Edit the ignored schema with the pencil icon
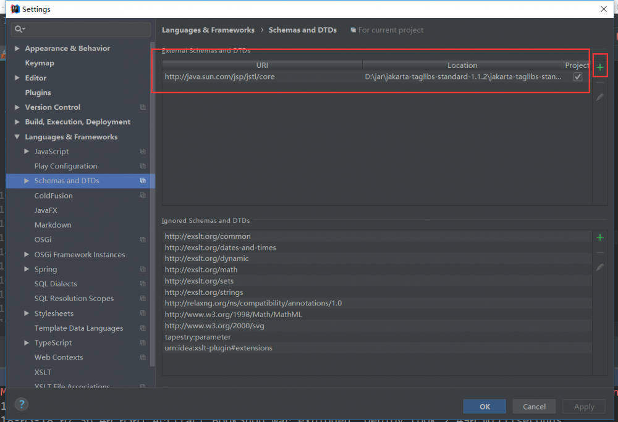This screenshot has width=618, height=422. (600, 267)
